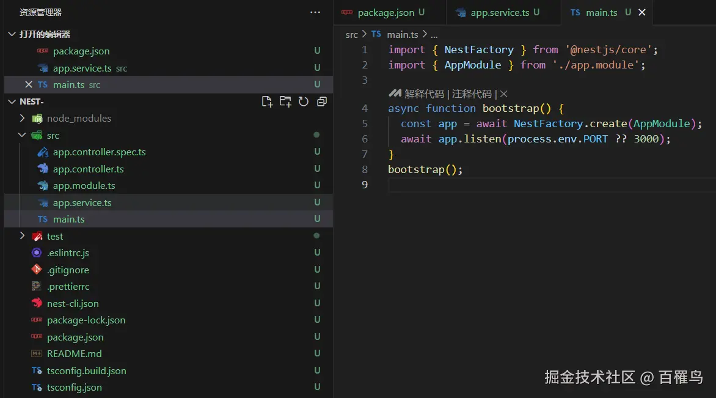Click the 3000 port number in code
Viewport: 716px width, 398px height.
point(646,139)
